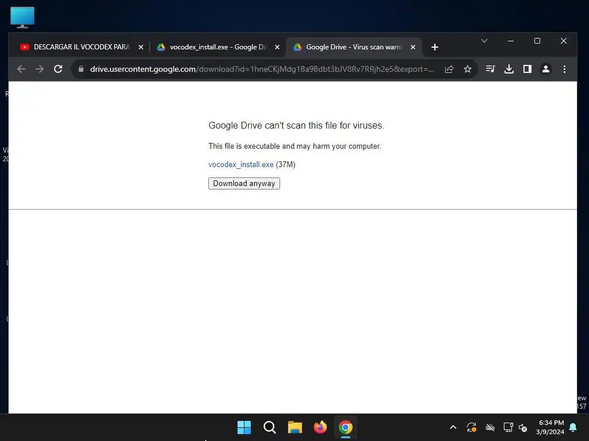The height and width of the screenshot is (441, 589).
Task: Select the This PC desktop icon
Action: pos(22,18)
